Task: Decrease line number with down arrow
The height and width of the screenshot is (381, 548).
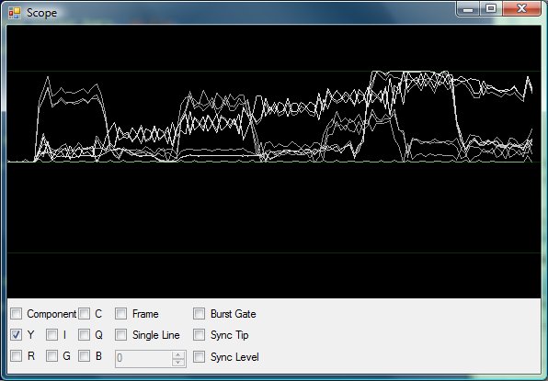Action: pos(178,363)
